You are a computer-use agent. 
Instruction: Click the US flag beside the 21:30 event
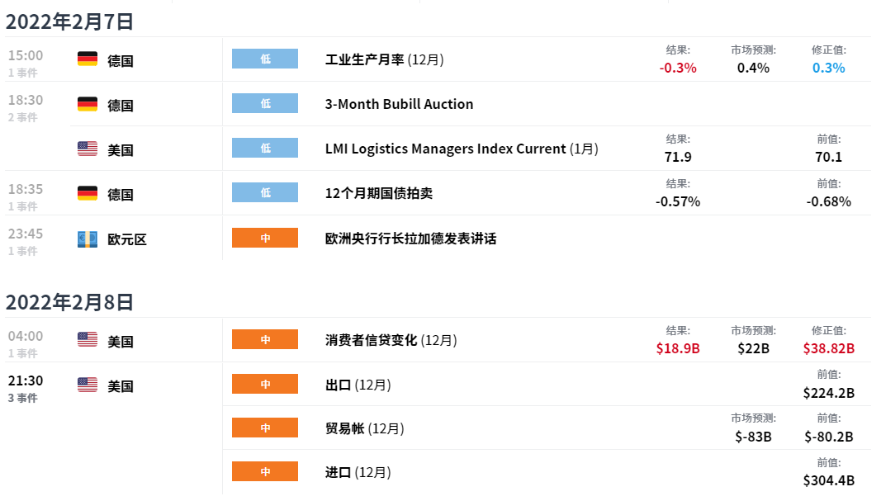click(87, 385)
